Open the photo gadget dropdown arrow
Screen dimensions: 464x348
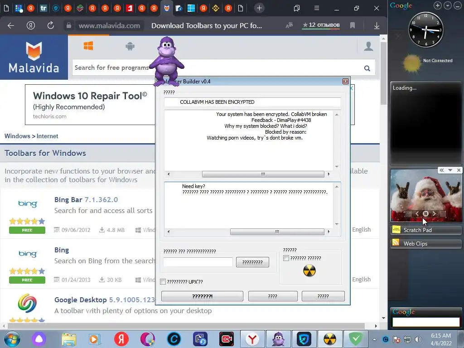click(x=450, y=170)
